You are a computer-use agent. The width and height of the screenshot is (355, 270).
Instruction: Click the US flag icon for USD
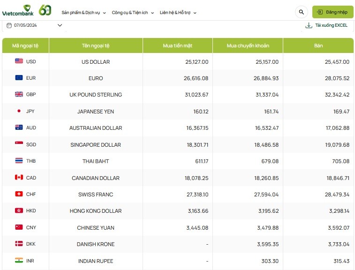coord(19,61)
